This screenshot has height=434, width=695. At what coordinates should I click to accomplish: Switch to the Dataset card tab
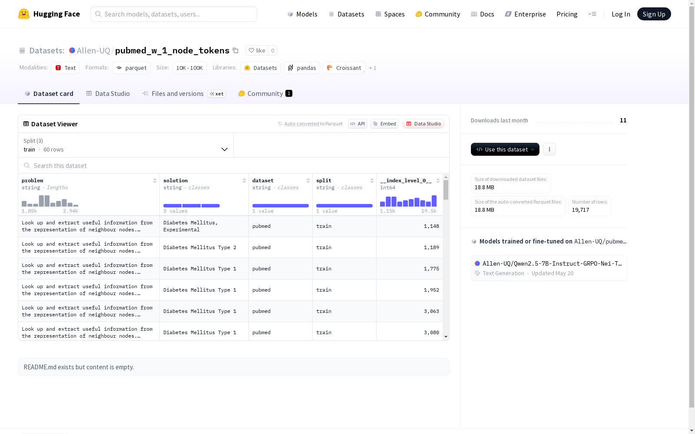point(49,94)
